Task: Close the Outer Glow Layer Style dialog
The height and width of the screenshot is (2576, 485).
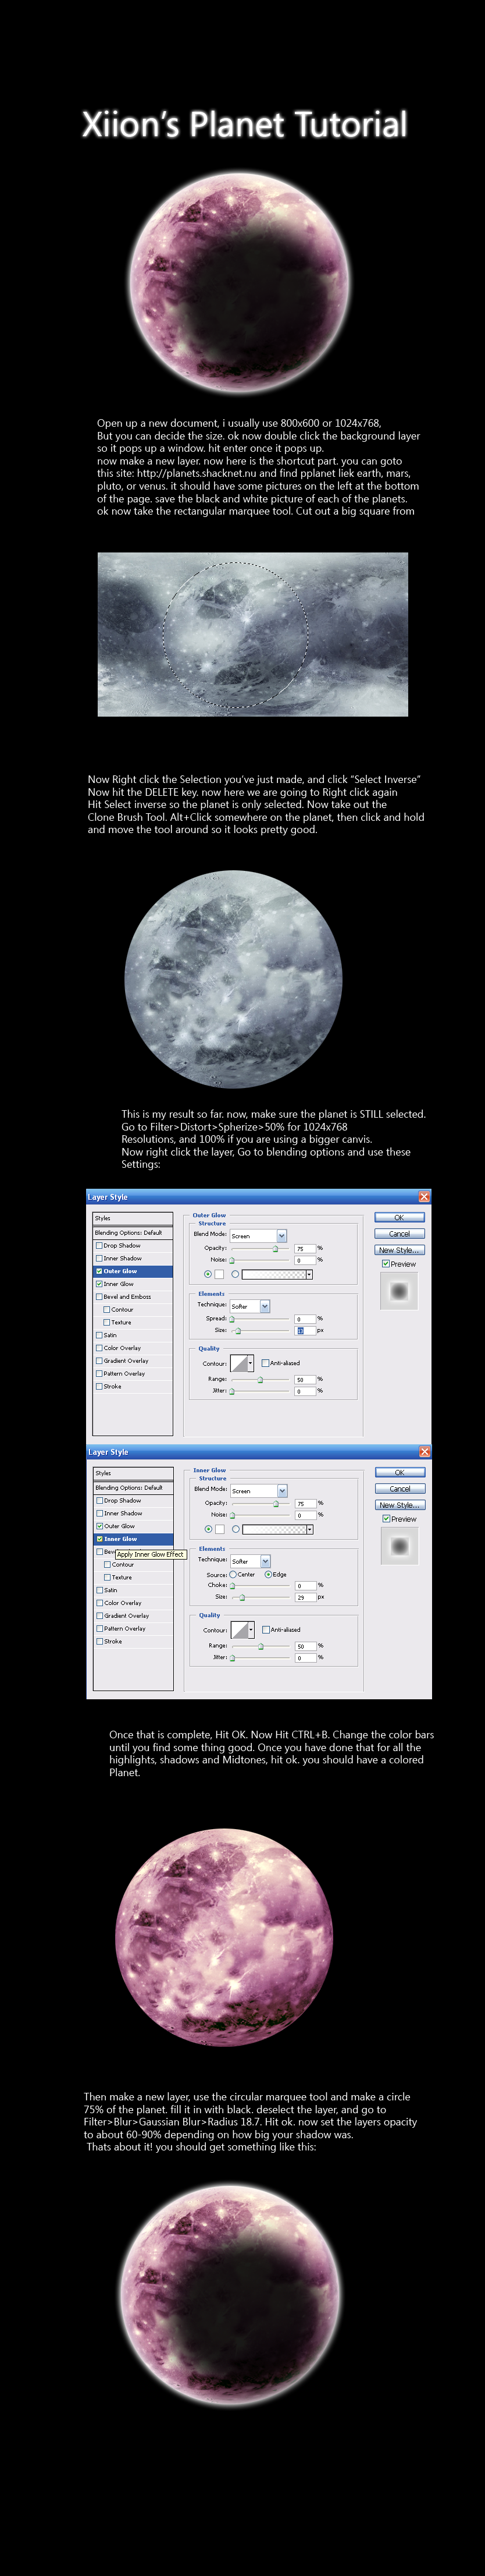Action: point(424,1197)
